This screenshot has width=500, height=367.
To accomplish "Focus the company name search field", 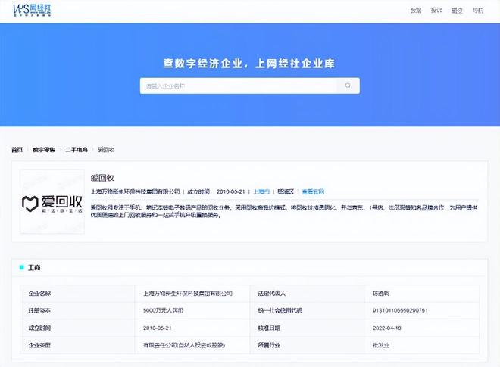I will click(x=239, y=86).
